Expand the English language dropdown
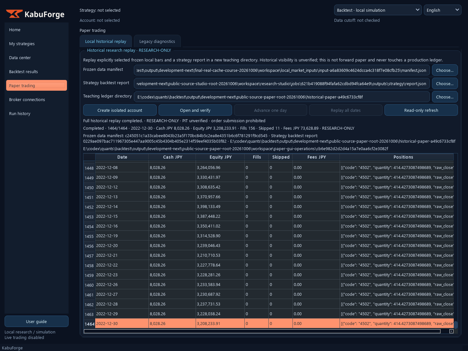 (442, 10)
